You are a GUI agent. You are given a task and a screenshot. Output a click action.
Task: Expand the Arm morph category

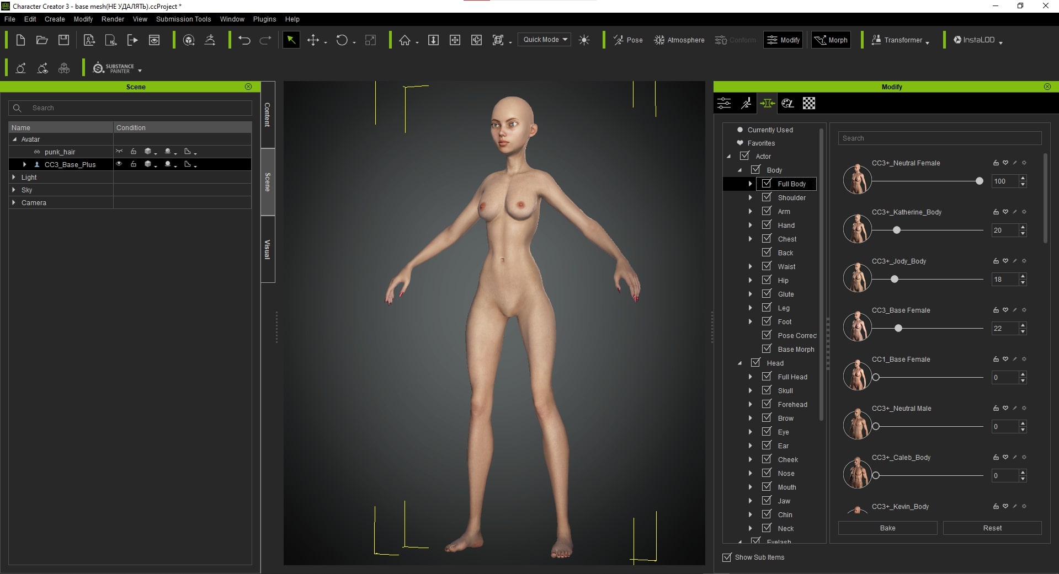pos(750,211)
